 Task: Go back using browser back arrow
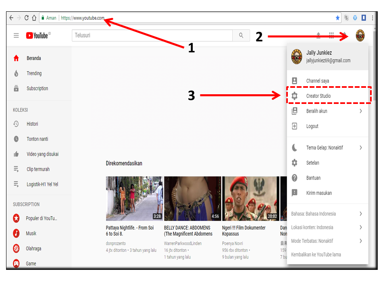tap(11, 18)
